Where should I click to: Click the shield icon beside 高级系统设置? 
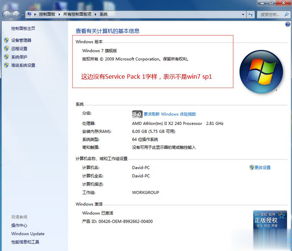pyautogui.click(x=6, y=65)
